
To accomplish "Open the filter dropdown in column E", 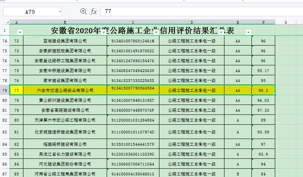I will click(248, 32).
